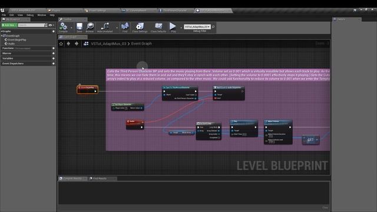Click VSTut_AdaptMus_03 breadcrumb link

[x=108, y=44]
